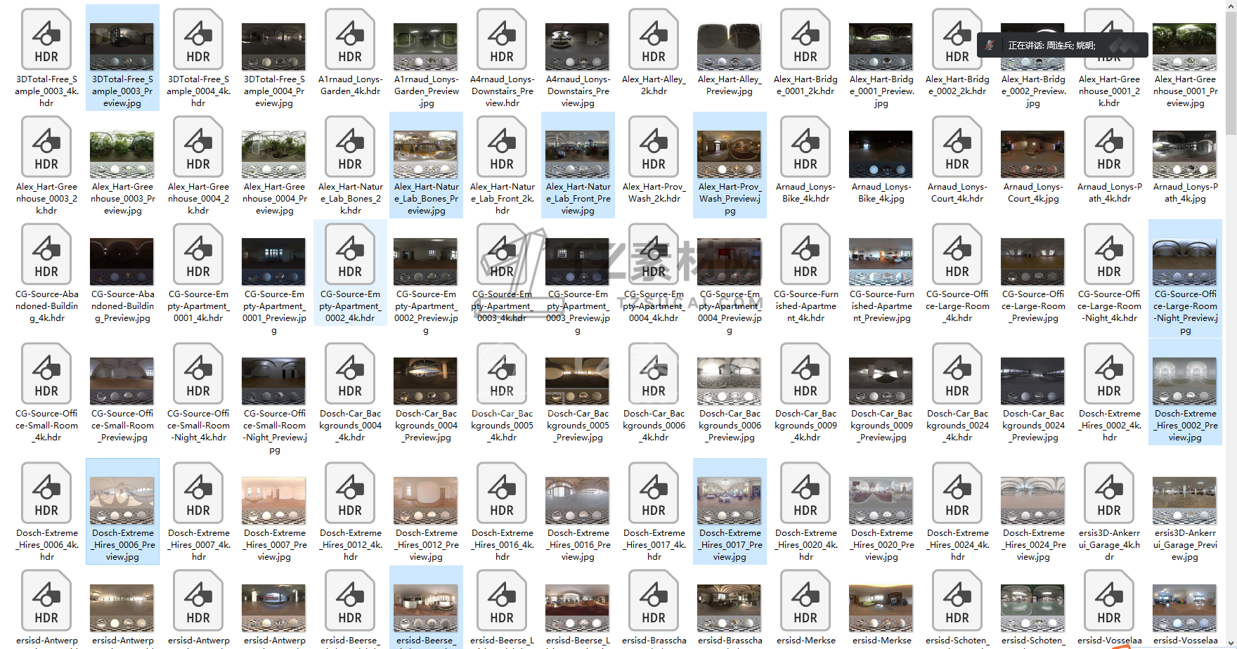The image size is (1237, 649).
Task: Click the filename 'Dosch-Car_Backgrounds_0005_Preview.jpg'
Action: point(578,426)
